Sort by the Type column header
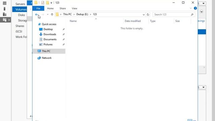 (x=153, y=21)
